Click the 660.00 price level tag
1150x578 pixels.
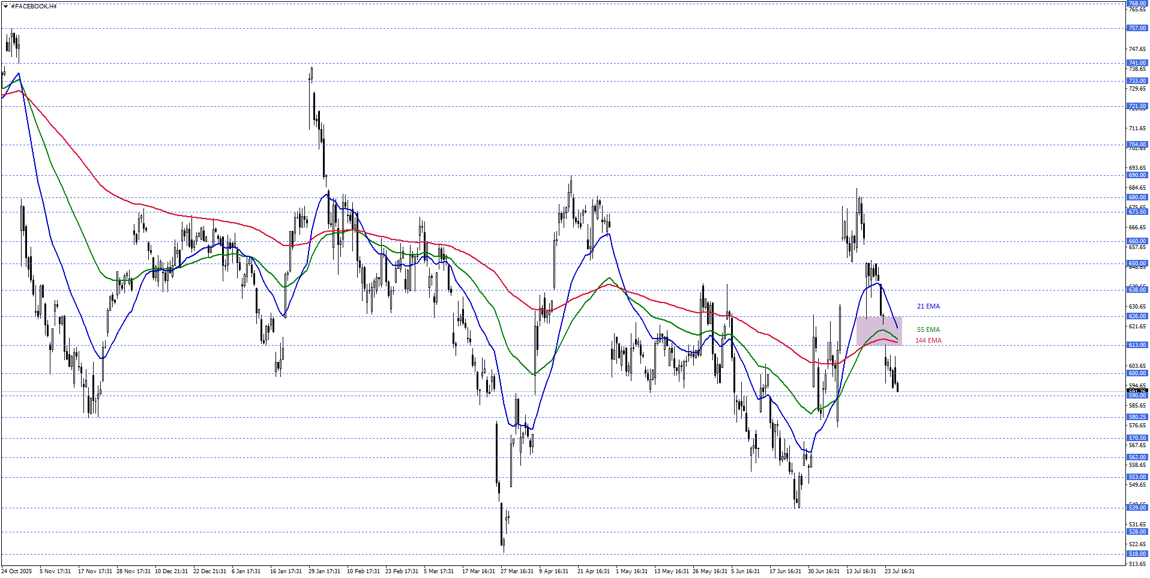tap(1137, 241)
